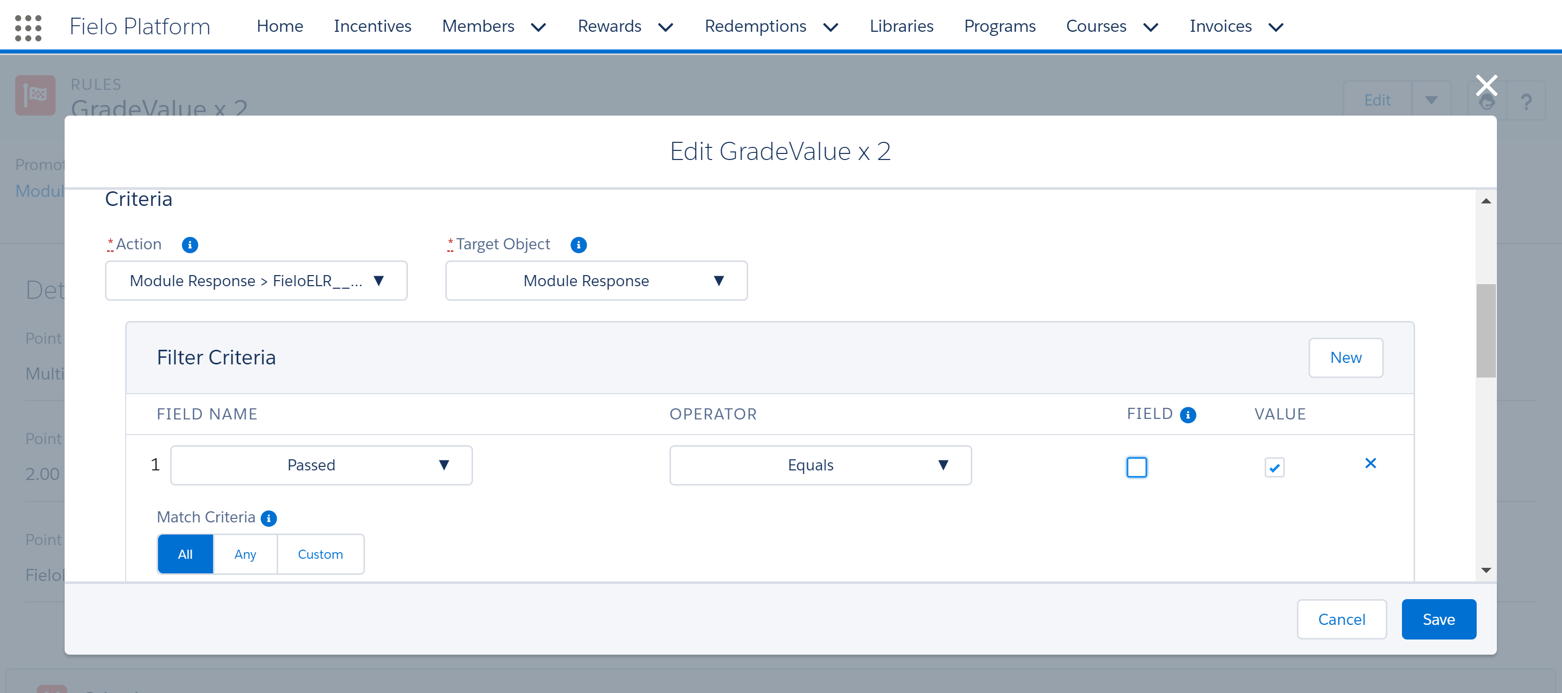This screenshot has height=693, width=1562.
Task: Select the Custom match criteria option
Action: pyautogui.click(x=320, y=554)
